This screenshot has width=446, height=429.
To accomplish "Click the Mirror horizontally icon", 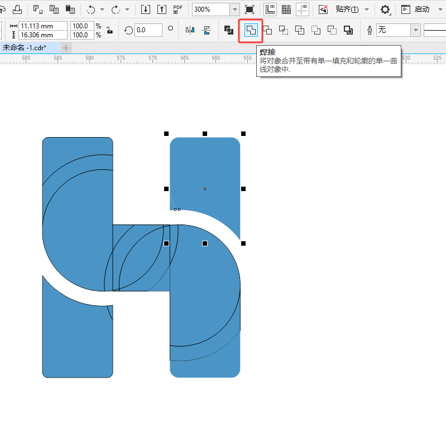I will click(x=190, y=30).
